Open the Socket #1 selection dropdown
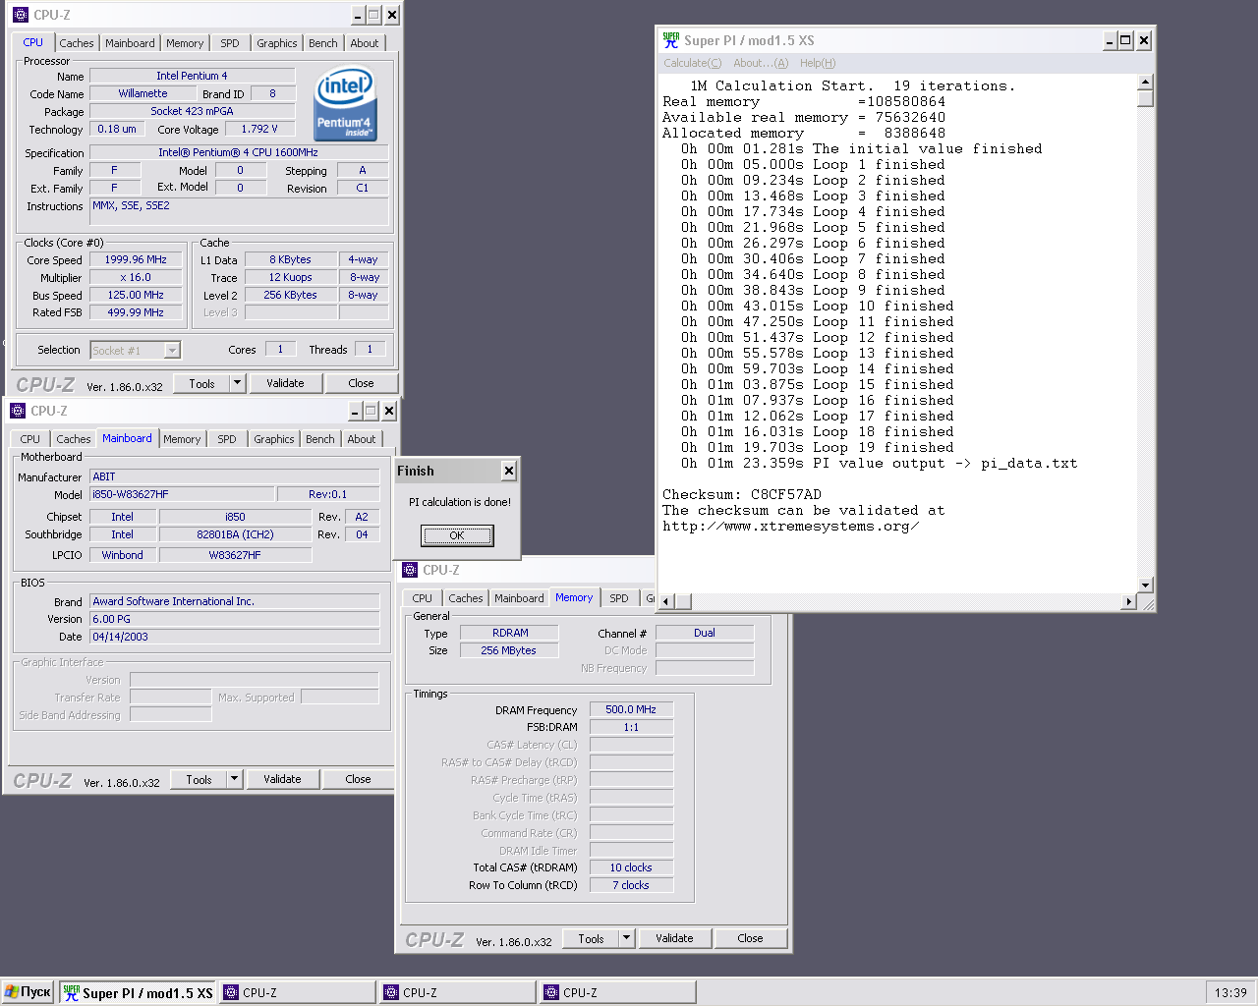Screen dimensions: 1258x1006 point(172,351)
